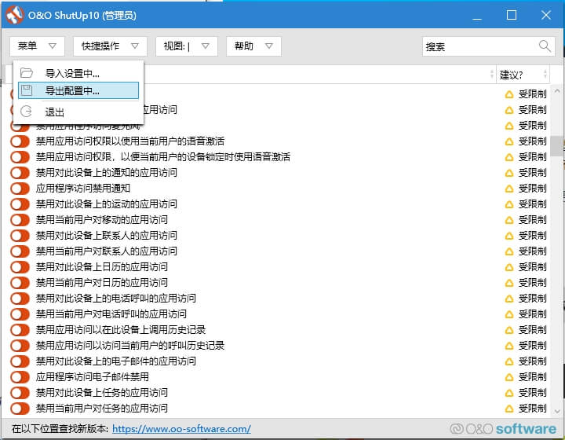Click the exit arrow icon beside 退出
Image resolution: width=565 pixels, height=440 pixels.
(x=27, y=112)
